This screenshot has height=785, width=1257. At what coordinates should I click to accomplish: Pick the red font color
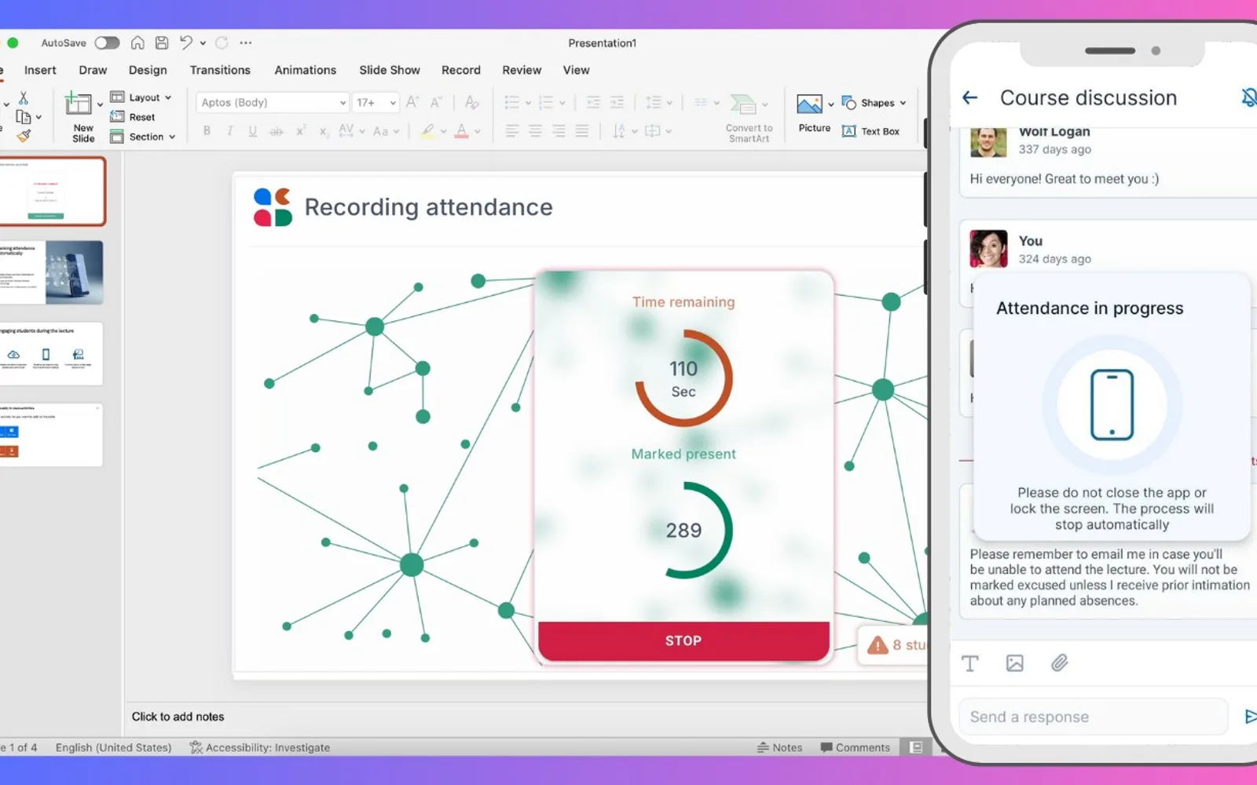[462, 131]
